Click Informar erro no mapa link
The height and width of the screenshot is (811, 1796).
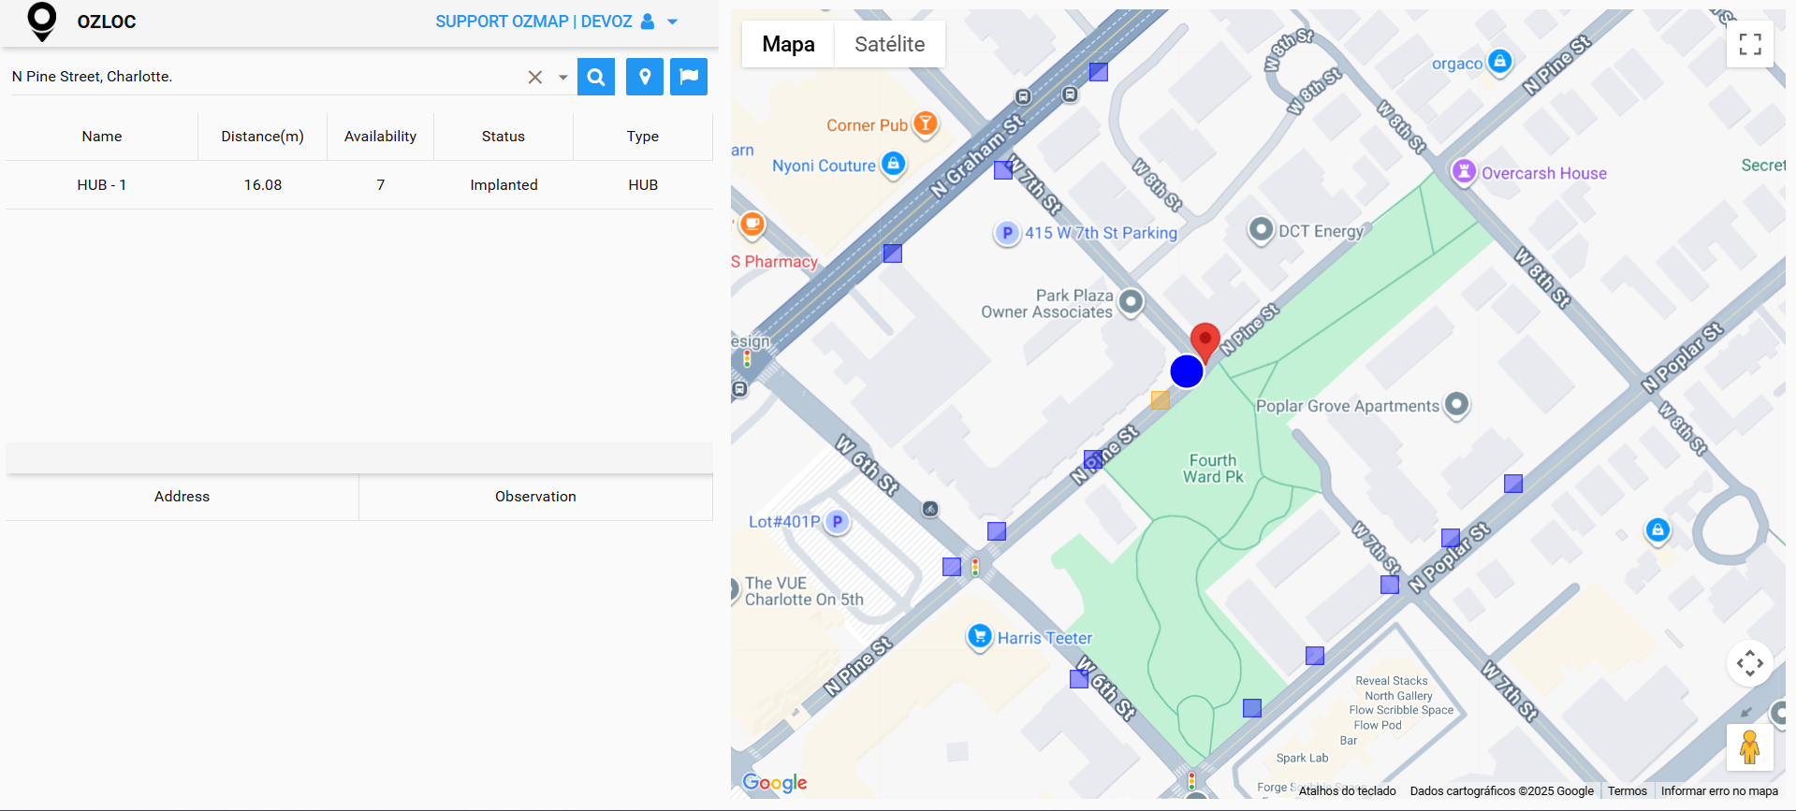[x=1719, y=791]
